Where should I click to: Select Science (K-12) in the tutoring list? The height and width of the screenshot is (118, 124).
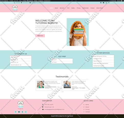click(21, 62)
